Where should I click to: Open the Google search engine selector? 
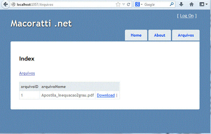pyautogui.click(x=139, y=4)
